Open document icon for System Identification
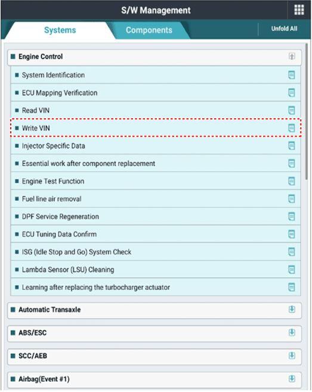The height and width of the screenshot is (392, 312). point(292,75)
